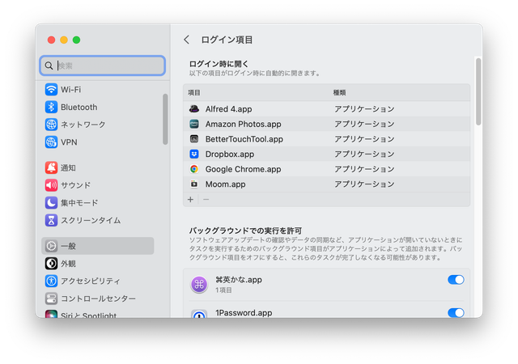Toggle background permission for 1Password.app

point(456,313)
